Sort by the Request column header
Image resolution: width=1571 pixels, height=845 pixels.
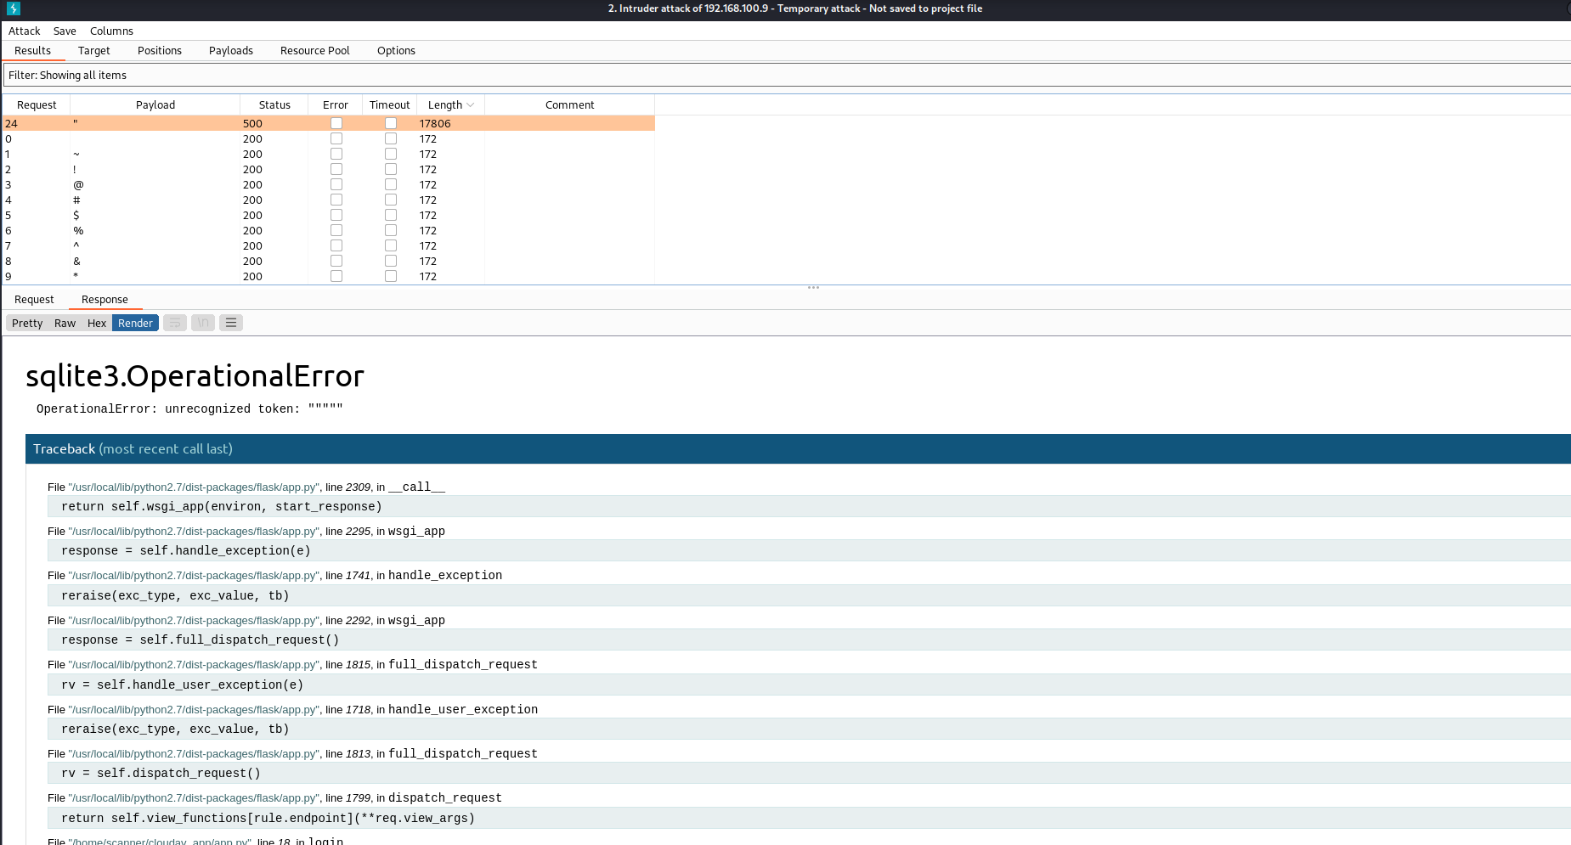[x=37, y=105]
